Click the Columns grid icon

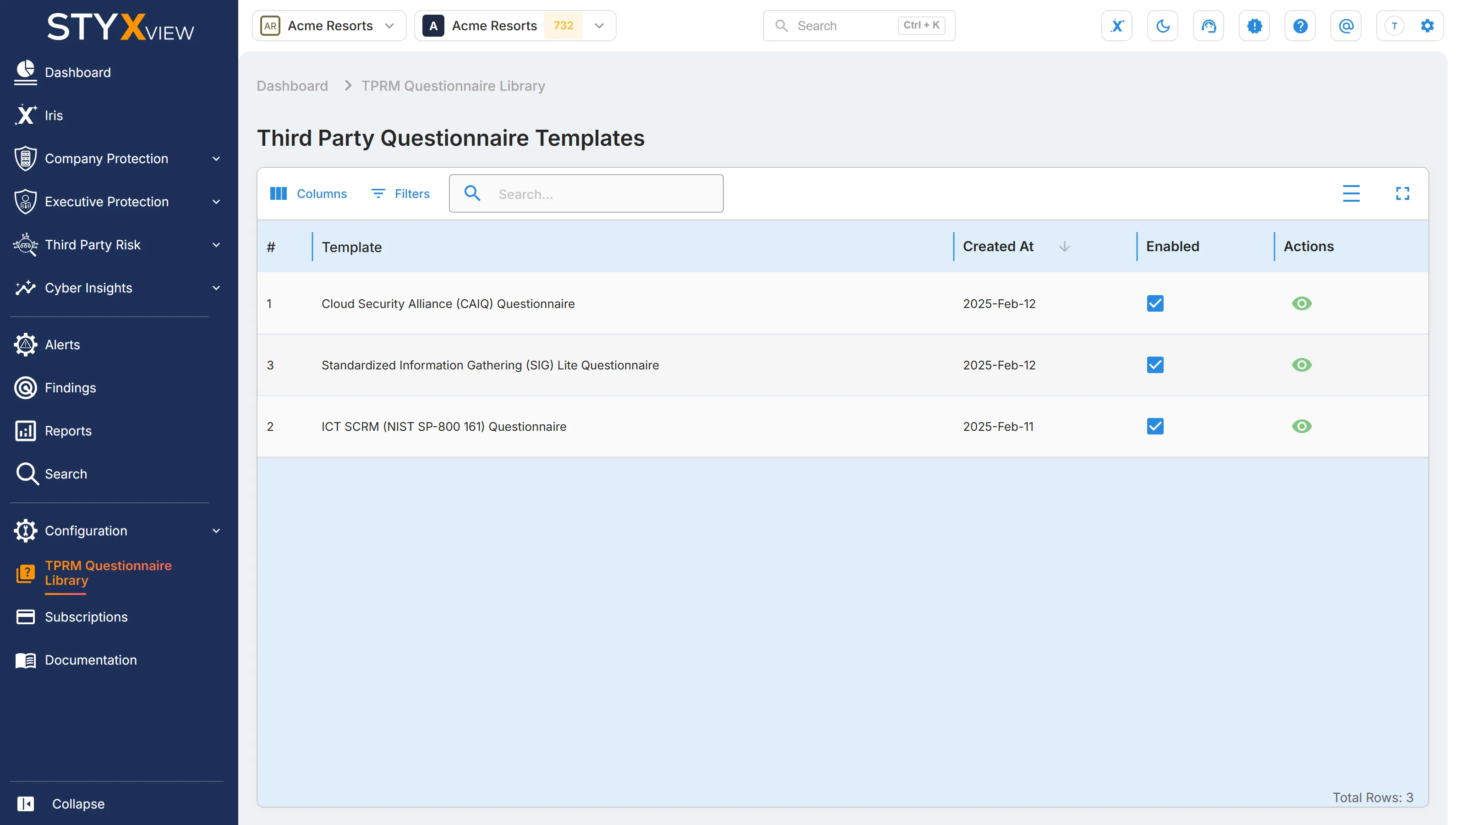click(x=278, y=193)
